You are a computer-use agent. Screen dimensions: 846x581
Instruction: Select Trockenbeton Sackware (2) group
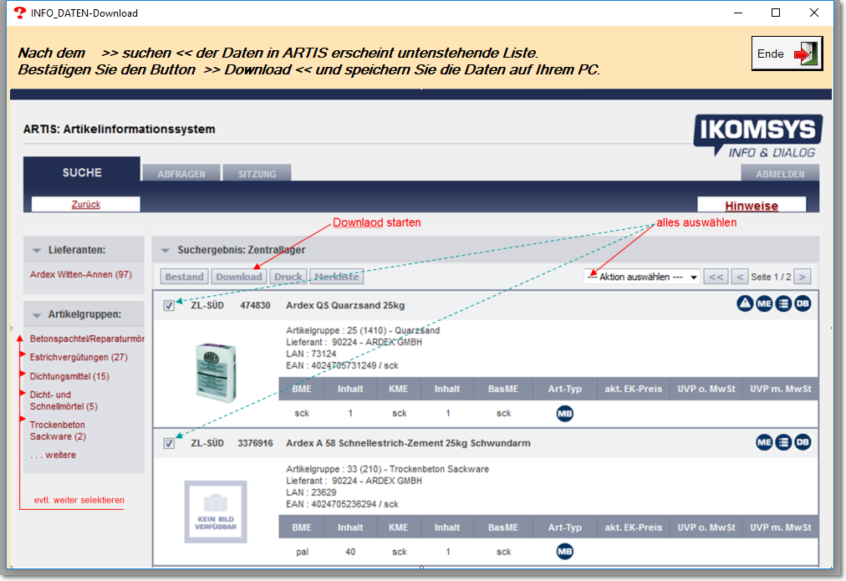(x=58, y=431)
